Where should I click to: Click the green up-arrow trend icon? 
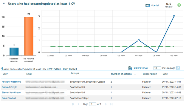pyautogui.click(x=179, y=5)
